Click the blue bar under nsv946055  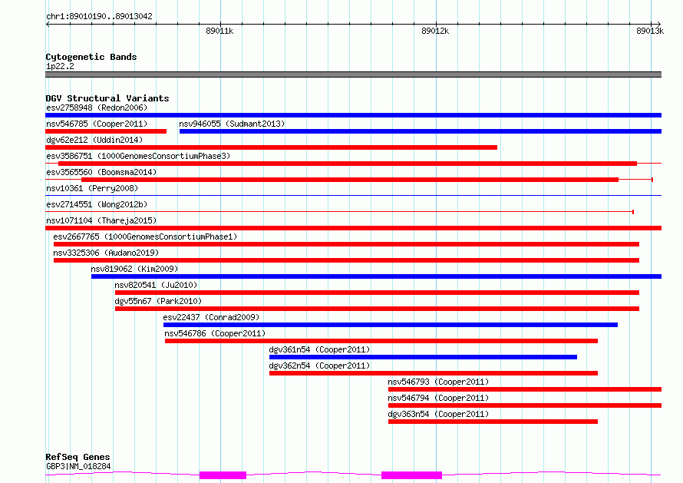[x=421, y=131]
